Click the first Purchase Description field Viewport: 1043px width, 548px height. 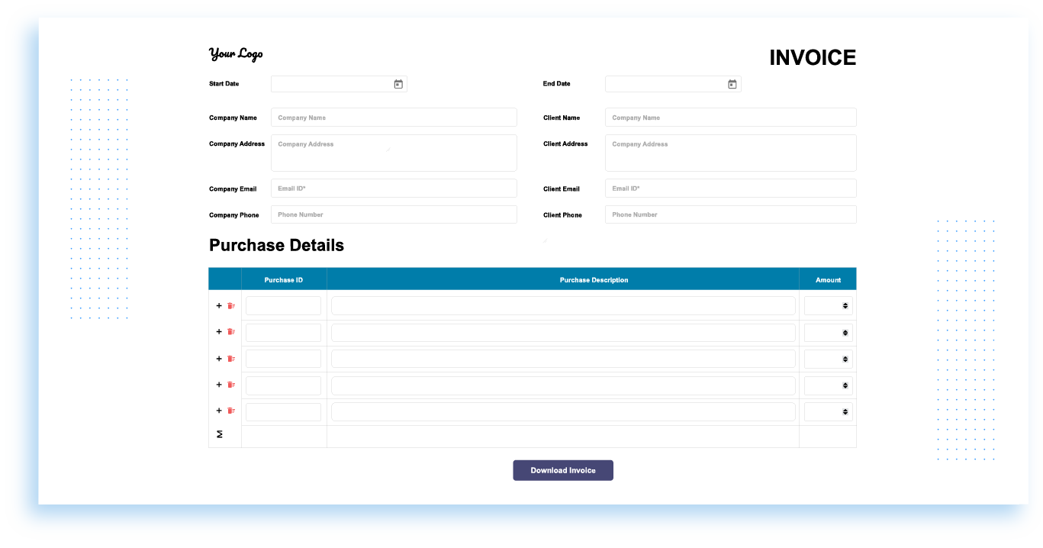pos(562,305)
